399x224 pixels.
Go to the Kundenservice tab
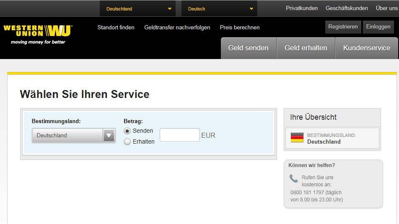367,48
